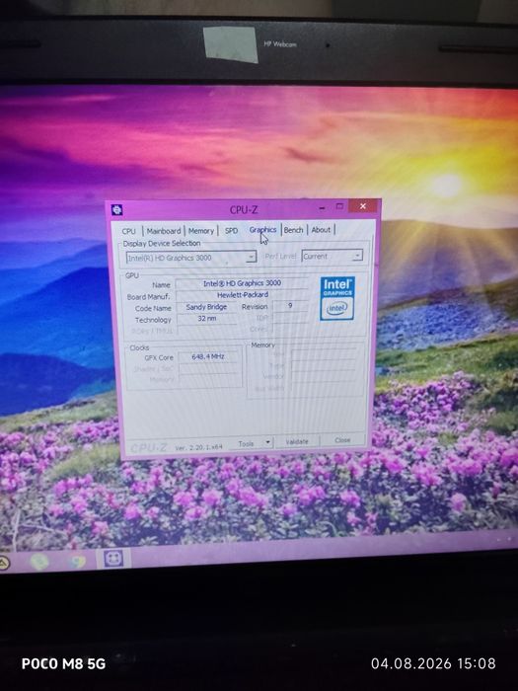Minimize the CPU-Z window
The image size is (518, 691).
coord(323,207)
